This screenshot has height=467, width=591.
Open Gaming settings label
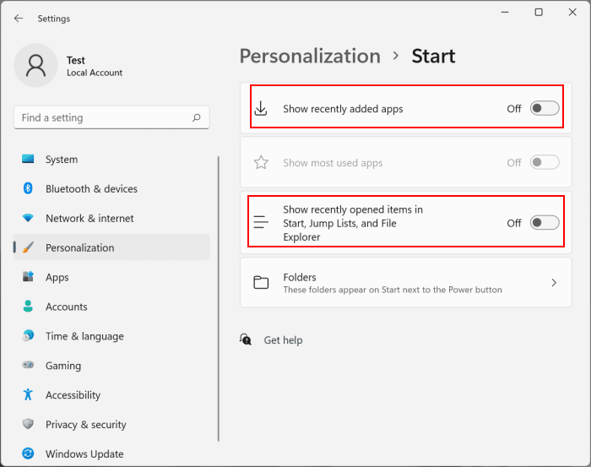coord(63,366)
